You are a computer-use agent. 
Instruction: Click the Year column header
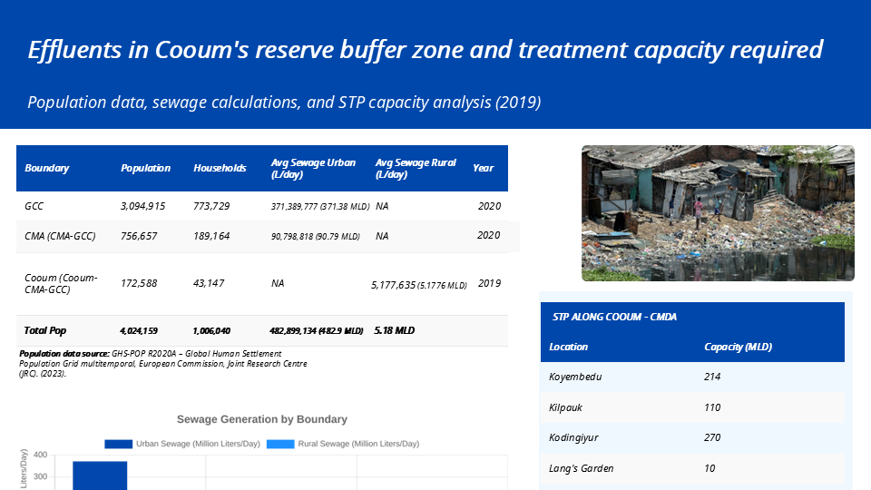(484, 168)
